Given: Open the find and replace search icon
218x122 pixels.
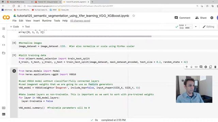Looking at the screenshot, I should (4, 37).
